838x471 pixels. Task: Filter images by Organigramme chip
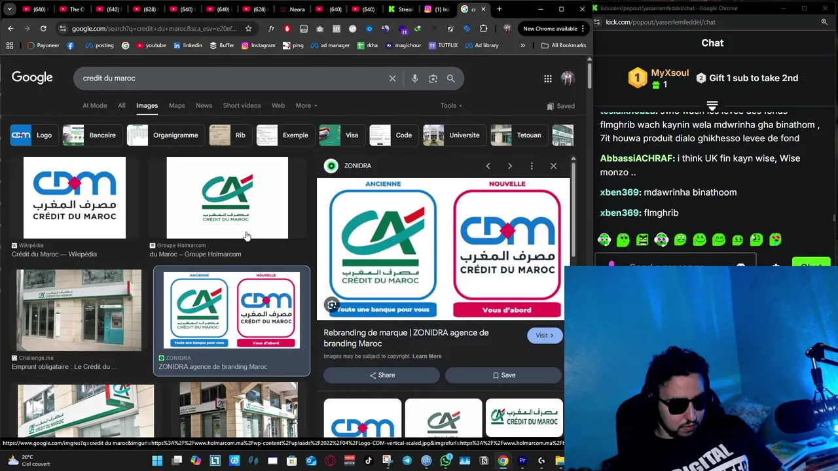point(165,135)
